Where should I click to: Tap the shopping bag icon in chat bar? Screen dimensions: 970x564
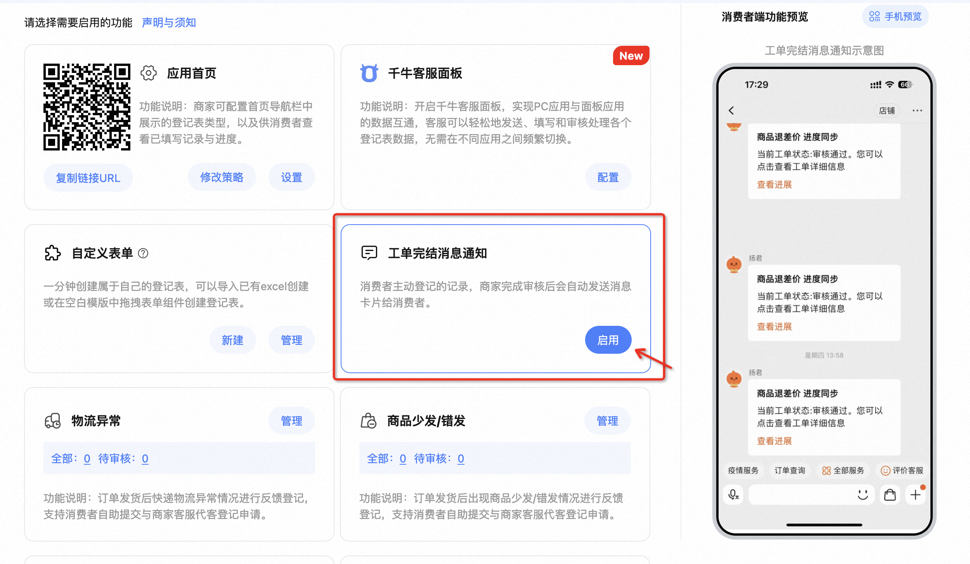coord(890,495)
